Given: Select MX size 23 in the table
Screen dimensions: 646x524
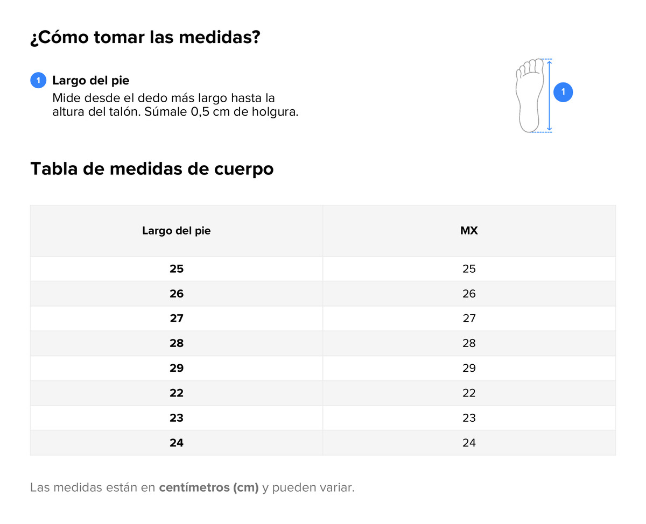Looking at the screenshot, I should tap(469, 418).
